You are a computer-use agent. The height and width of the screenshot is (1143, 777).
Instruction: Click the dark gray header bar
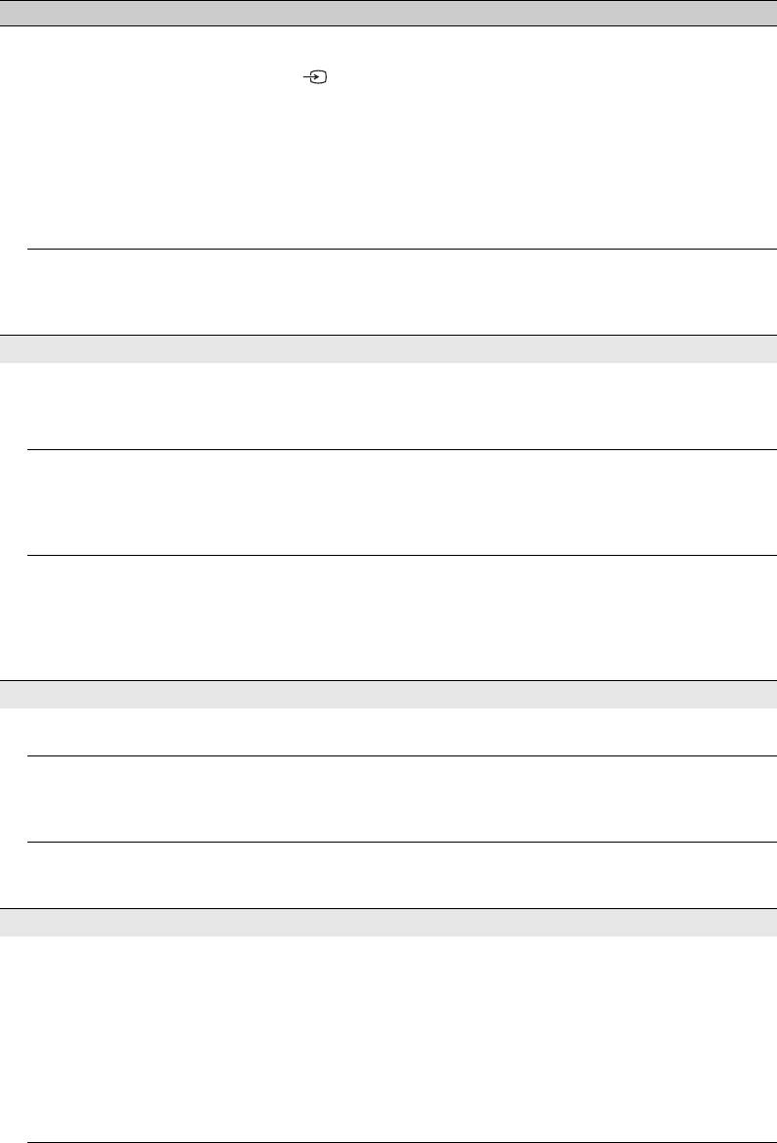tap(388, 13)
